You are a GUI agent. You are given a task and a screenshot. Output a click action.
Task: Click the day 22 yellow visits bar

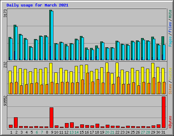click(117, 70)
